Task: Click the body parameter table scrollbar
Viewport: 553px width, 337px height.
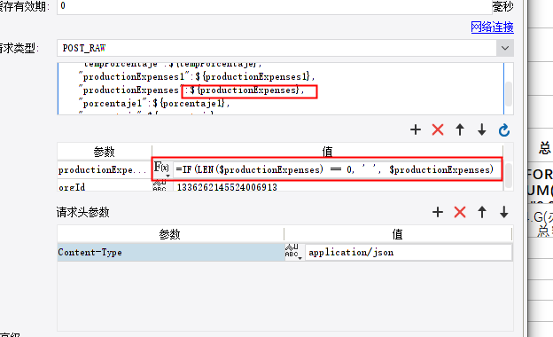Action: [x=508, y=176]
